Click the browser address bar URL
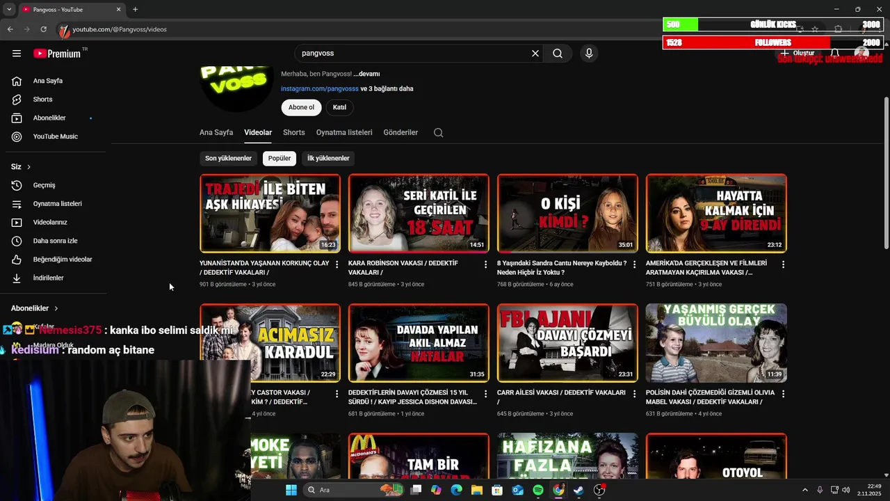 click(120, 29)
